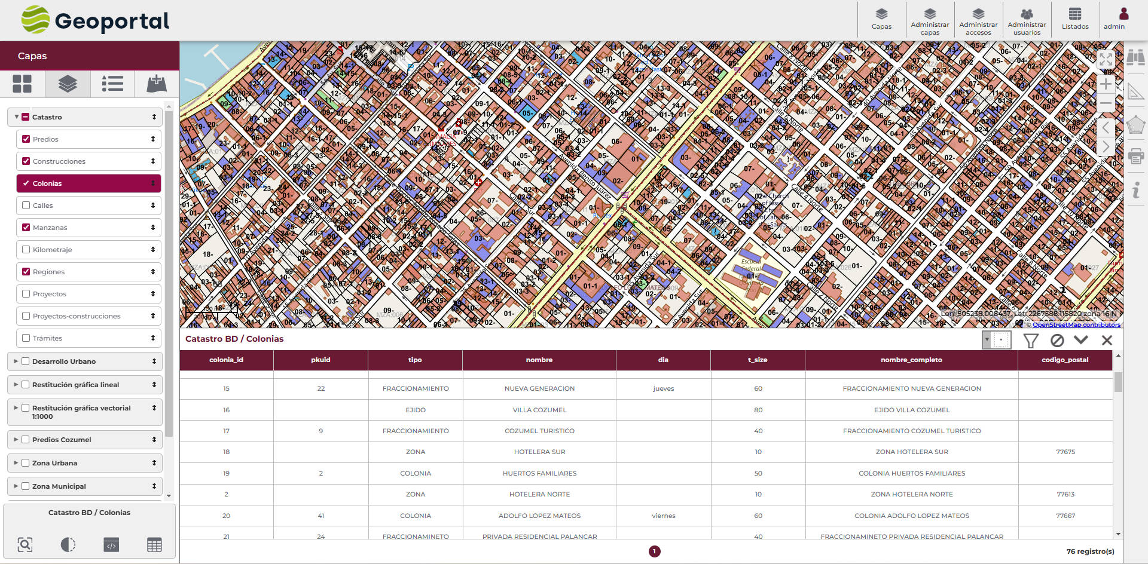Check the Kilometraje layer checkbox
1148x564 pixels.
(26, 250)
